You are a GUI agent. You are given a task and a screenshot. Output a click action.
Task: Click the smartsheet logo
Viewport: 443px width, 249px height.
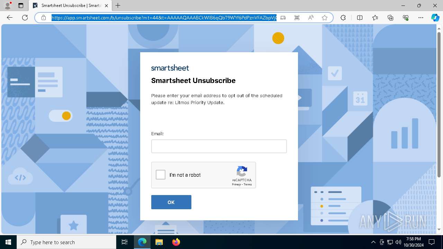tap(170, 68)
